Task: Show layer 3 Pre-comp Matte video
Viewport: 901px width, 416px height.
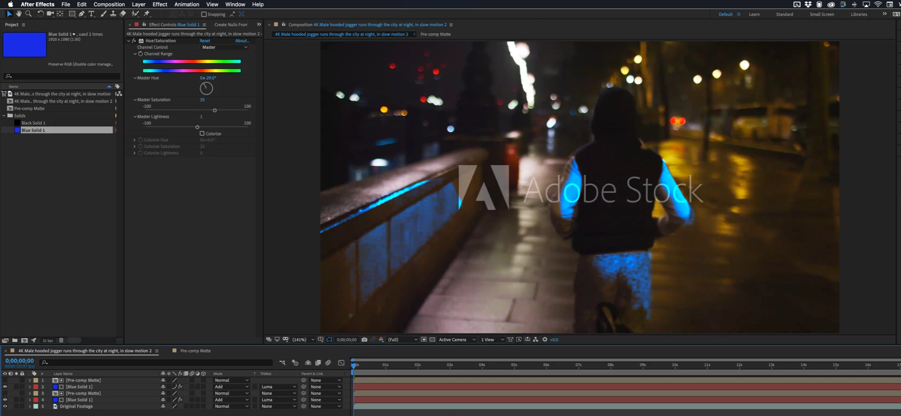Action: click(5, 393)
